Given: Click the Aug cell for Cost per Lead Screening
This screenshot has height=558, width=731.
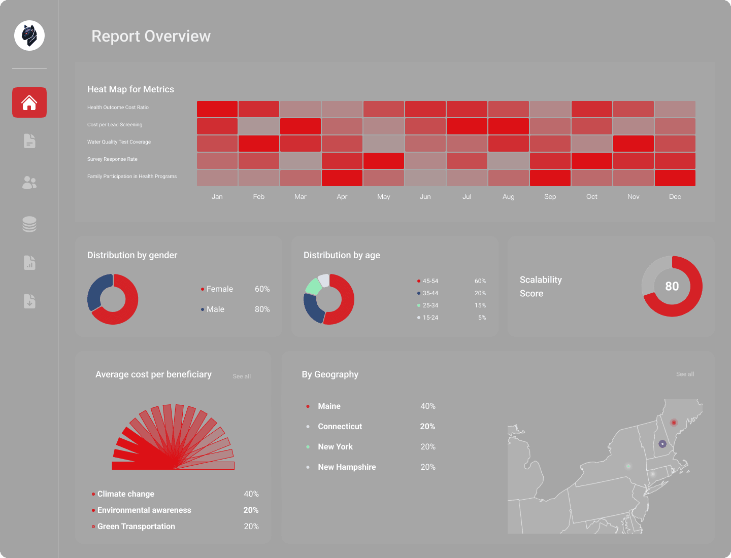Looking at the screenshot, I should (x=509, y=126).
